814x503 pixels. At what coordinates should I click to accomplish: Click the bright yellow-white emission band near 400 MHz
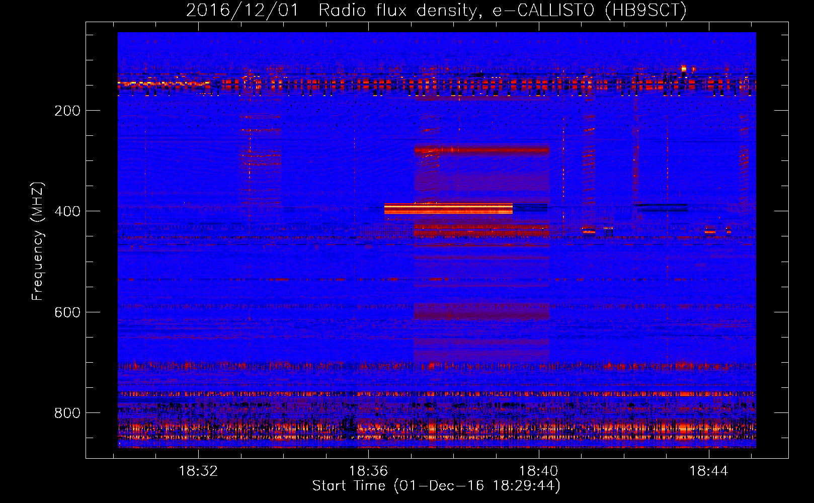448,208
